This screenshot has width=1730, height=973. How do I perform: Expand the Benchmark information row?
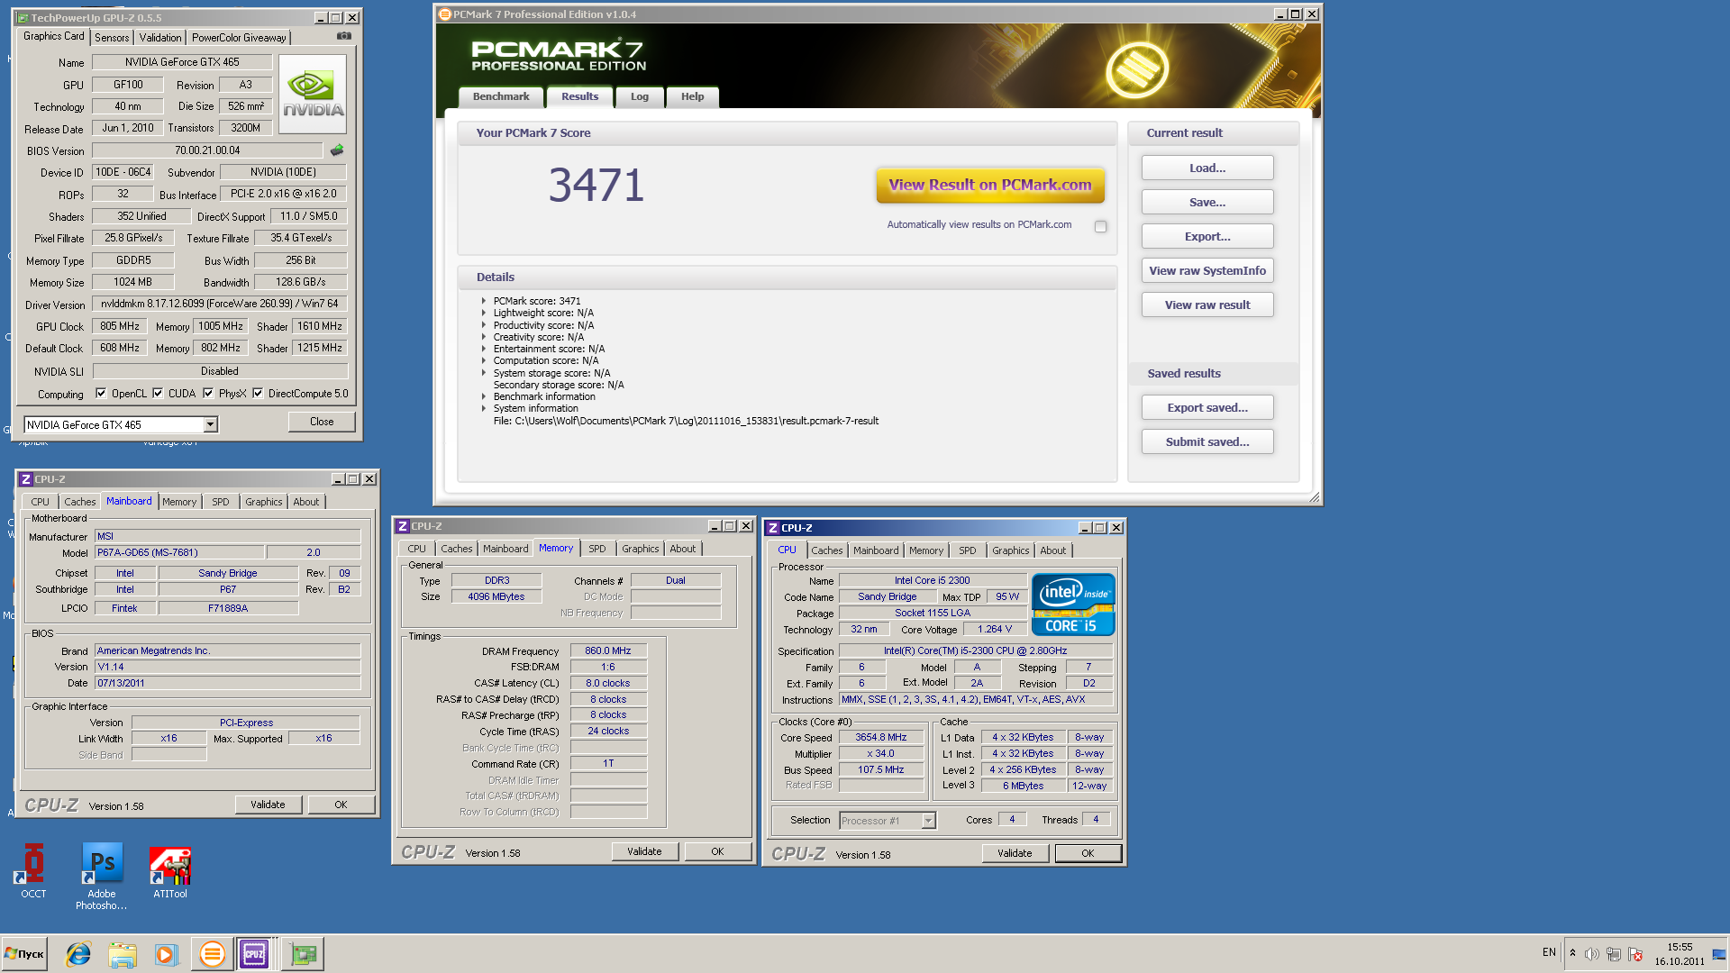[x=484, y=396]
